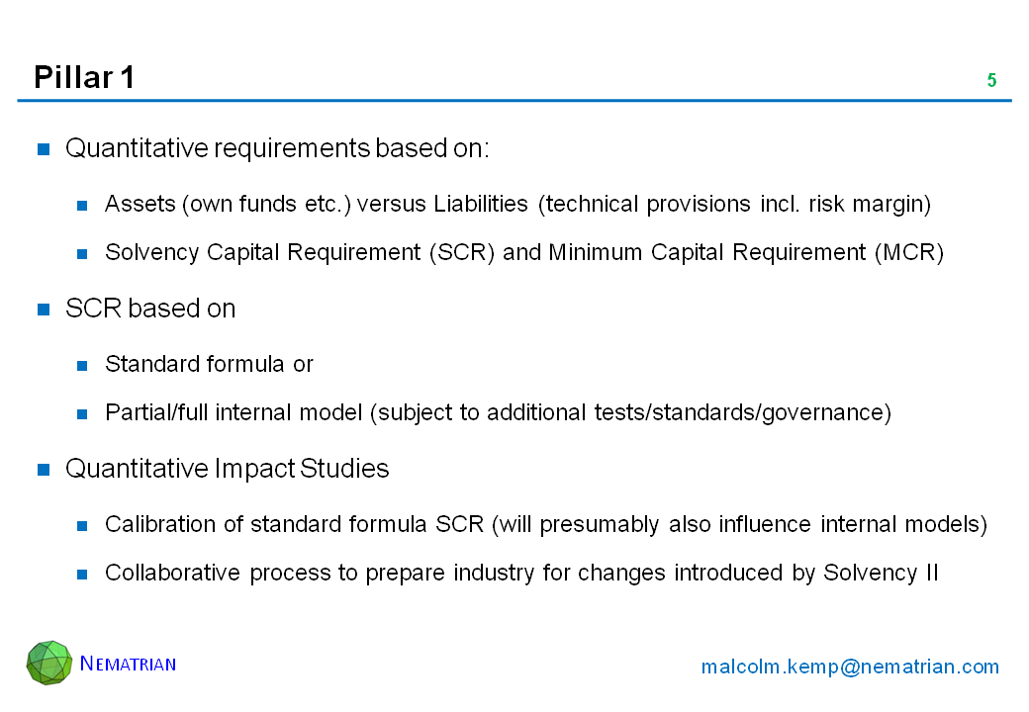The image size is (1029, 712).
Task: Select the slide number 5
Action: pyautogui.click(x=991, y=81)
